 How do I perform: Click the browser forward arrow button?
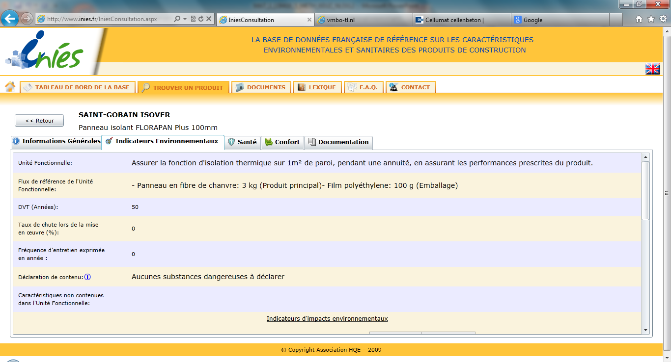(x=27, y=19)
